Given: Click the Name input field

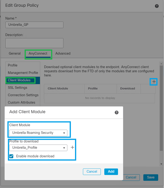Looking at the screenshot, I should point(34,25).
